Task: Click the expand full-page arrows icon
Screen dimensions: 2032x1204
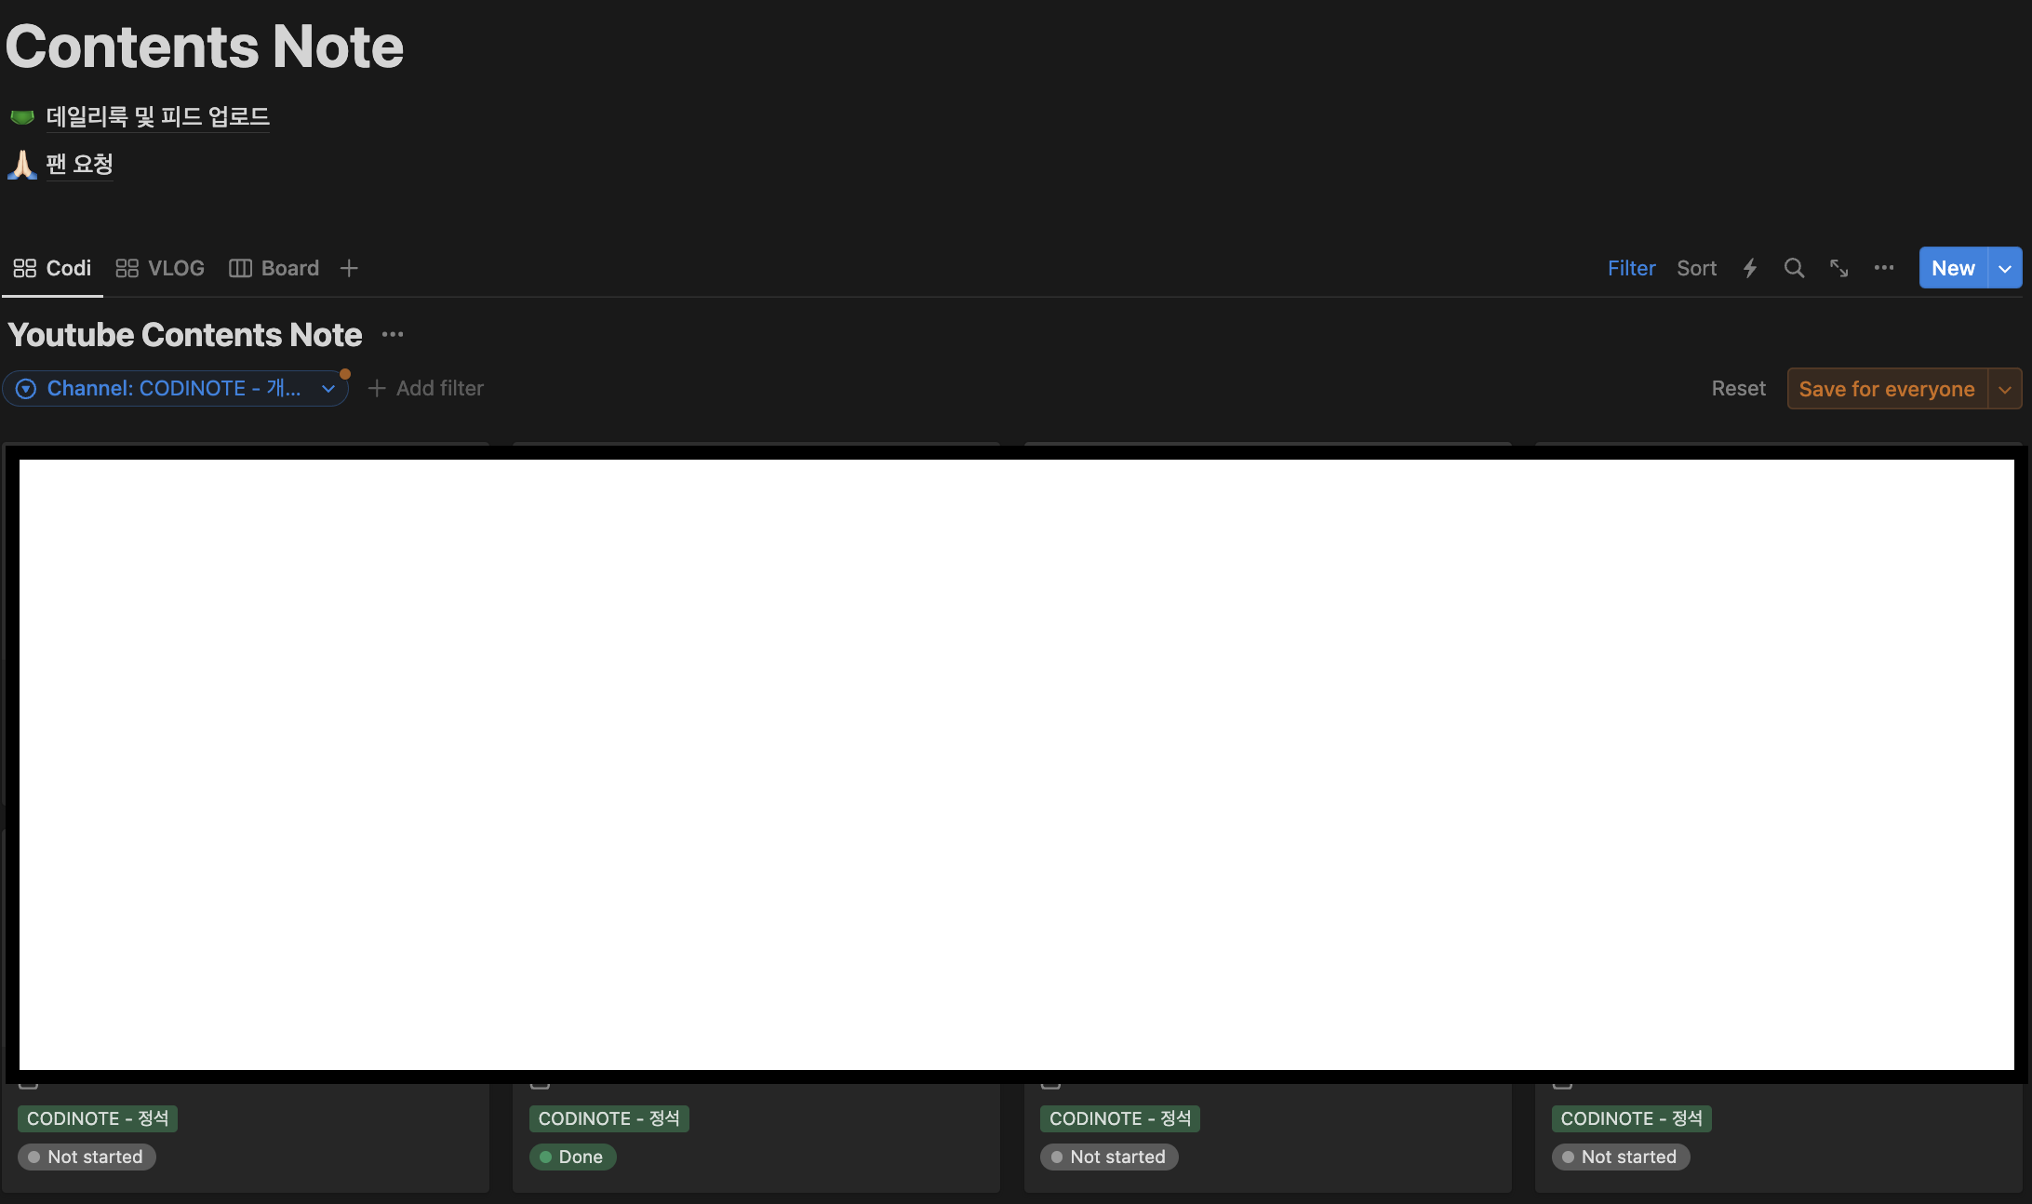Action: click(x=1839, y=268)
